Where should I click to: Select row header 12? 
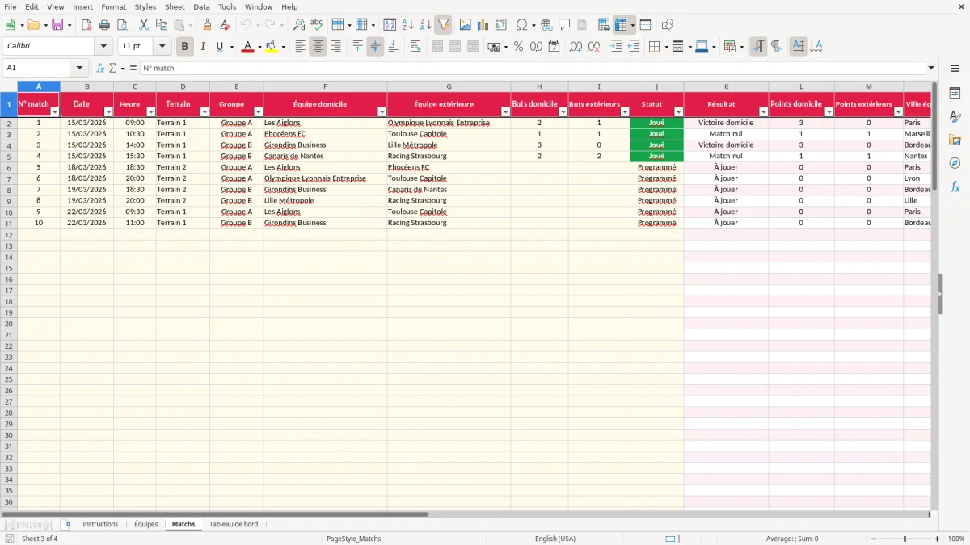pyautogui.click(x=9, y=234)
